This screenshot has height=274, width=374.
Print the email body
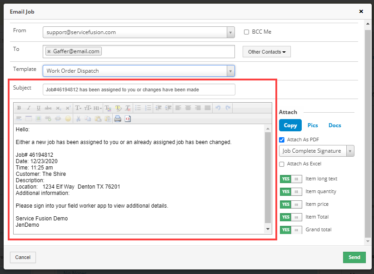(118, 118)
